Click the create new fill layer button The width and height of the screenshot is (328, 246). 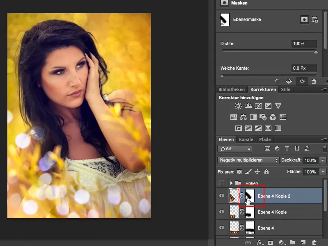[x=282, y=242]
